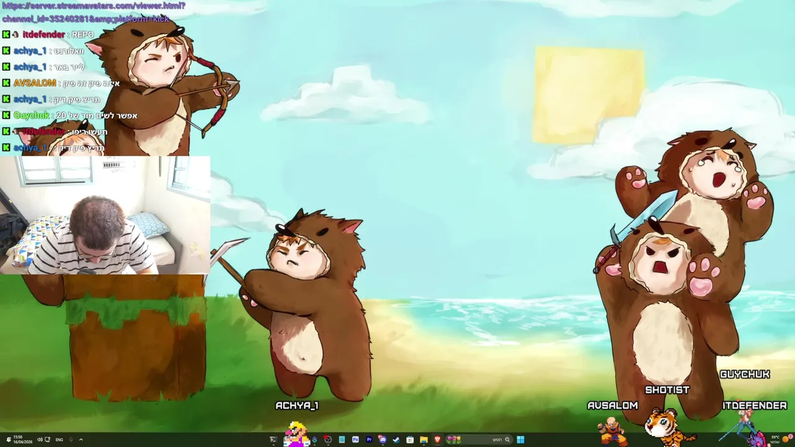
Task: Click the microphone icon in system tray
Action: point(71,440)
